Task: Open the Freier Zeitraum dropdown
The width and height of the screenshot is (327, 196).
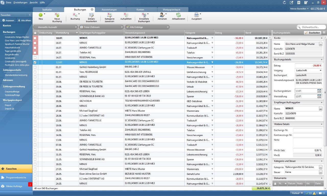Action: point(101,27)
